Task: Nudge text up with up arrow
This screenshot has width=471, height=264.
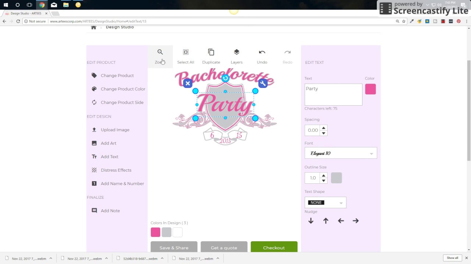Action: (x=326, y=221)
